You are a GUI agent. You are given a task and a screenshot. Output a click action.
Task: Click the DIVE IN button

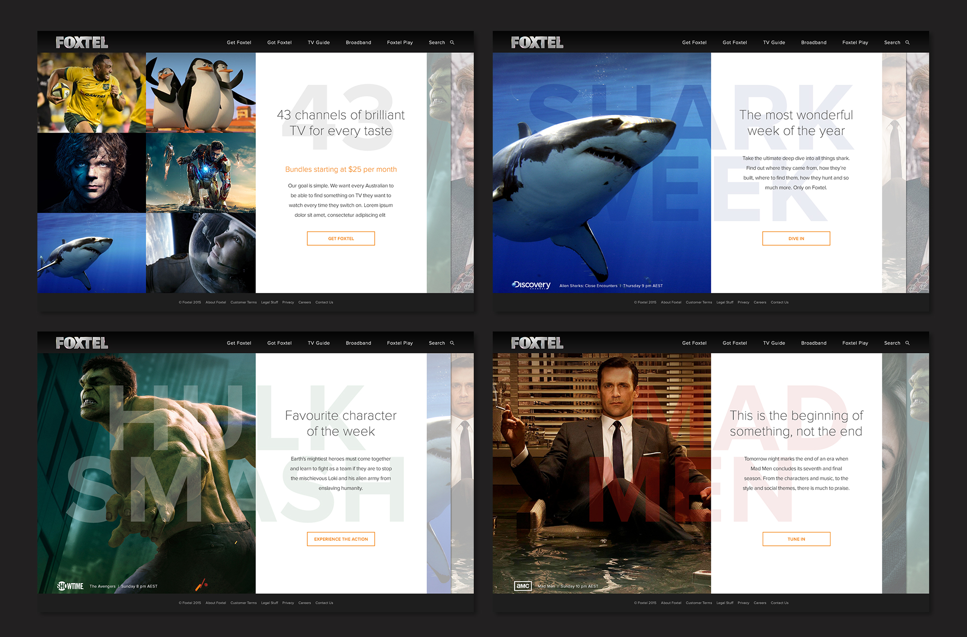[796, 238]
